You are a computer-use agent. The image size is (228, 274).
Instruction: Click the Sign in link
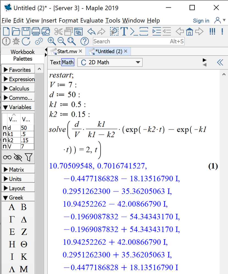201,21
